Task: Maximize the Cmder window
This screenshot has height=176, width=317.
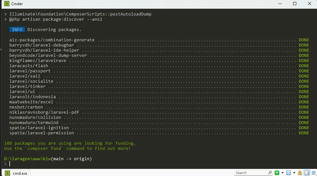Action: tap(295, 4)
